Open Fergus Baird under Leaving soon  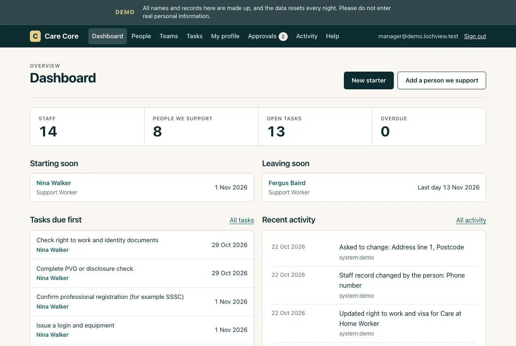(287, 183)
